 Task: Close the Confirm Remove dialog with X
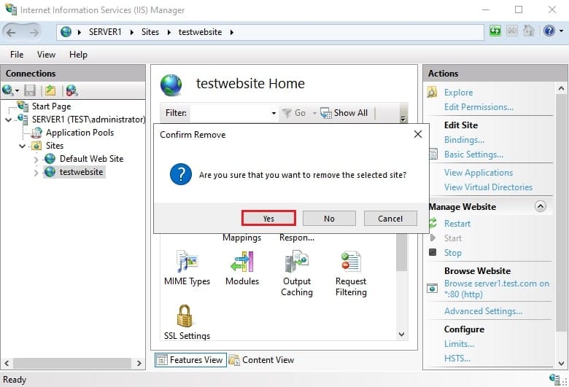[418, 134]
